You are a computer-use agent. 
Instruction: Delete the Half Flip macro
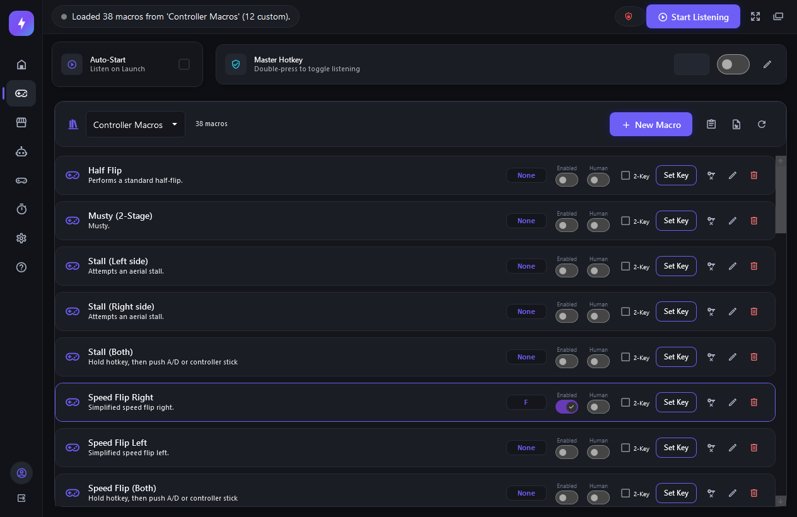[754, 175]
